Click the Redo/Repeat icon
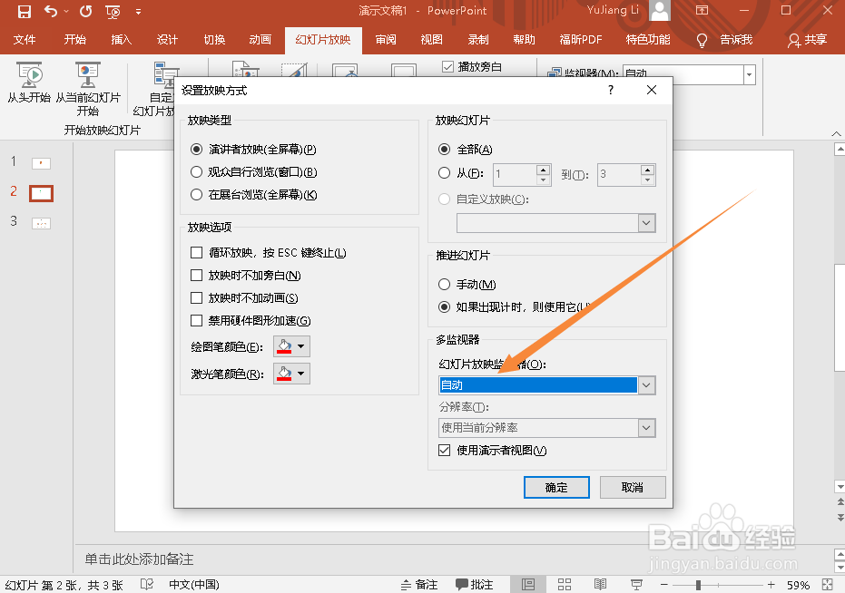 [85, 11]
